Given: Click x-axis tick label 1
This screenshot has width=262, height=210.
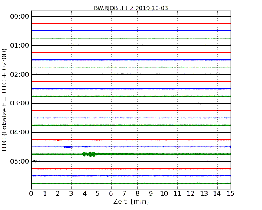Looking at the screenshot, I should pyautogui.click(x=45, y=194).
